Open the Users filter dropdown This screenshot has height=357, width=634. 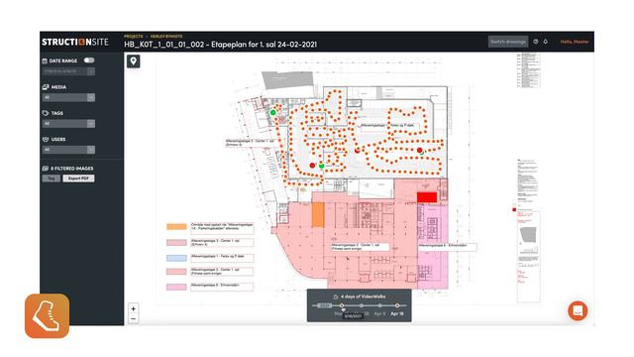point(68,150)
